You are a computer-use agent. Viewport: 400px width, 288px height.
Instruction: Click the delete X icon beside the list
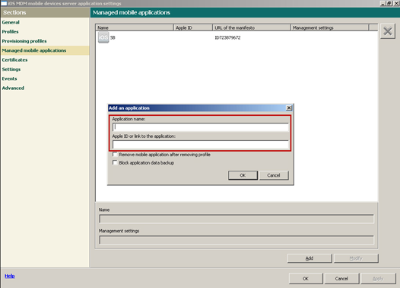388,31
